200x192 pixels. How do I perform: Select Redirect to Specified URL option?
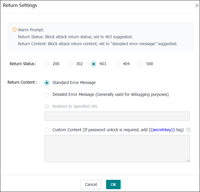click(47, 106)
